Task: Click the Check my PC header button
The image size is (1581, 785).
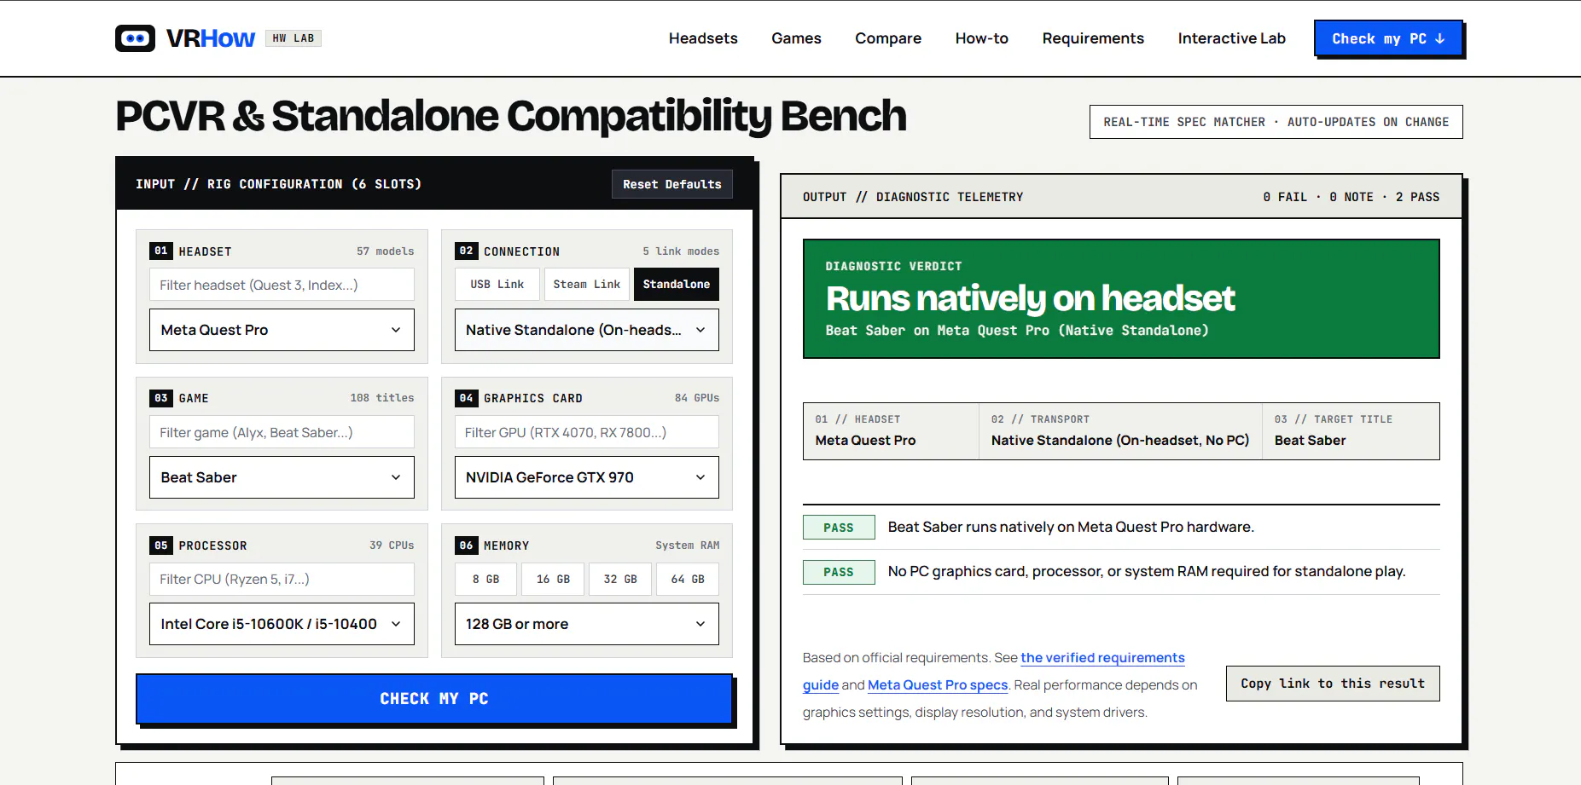Action: pyautogui.click(x=1388, y=38)
